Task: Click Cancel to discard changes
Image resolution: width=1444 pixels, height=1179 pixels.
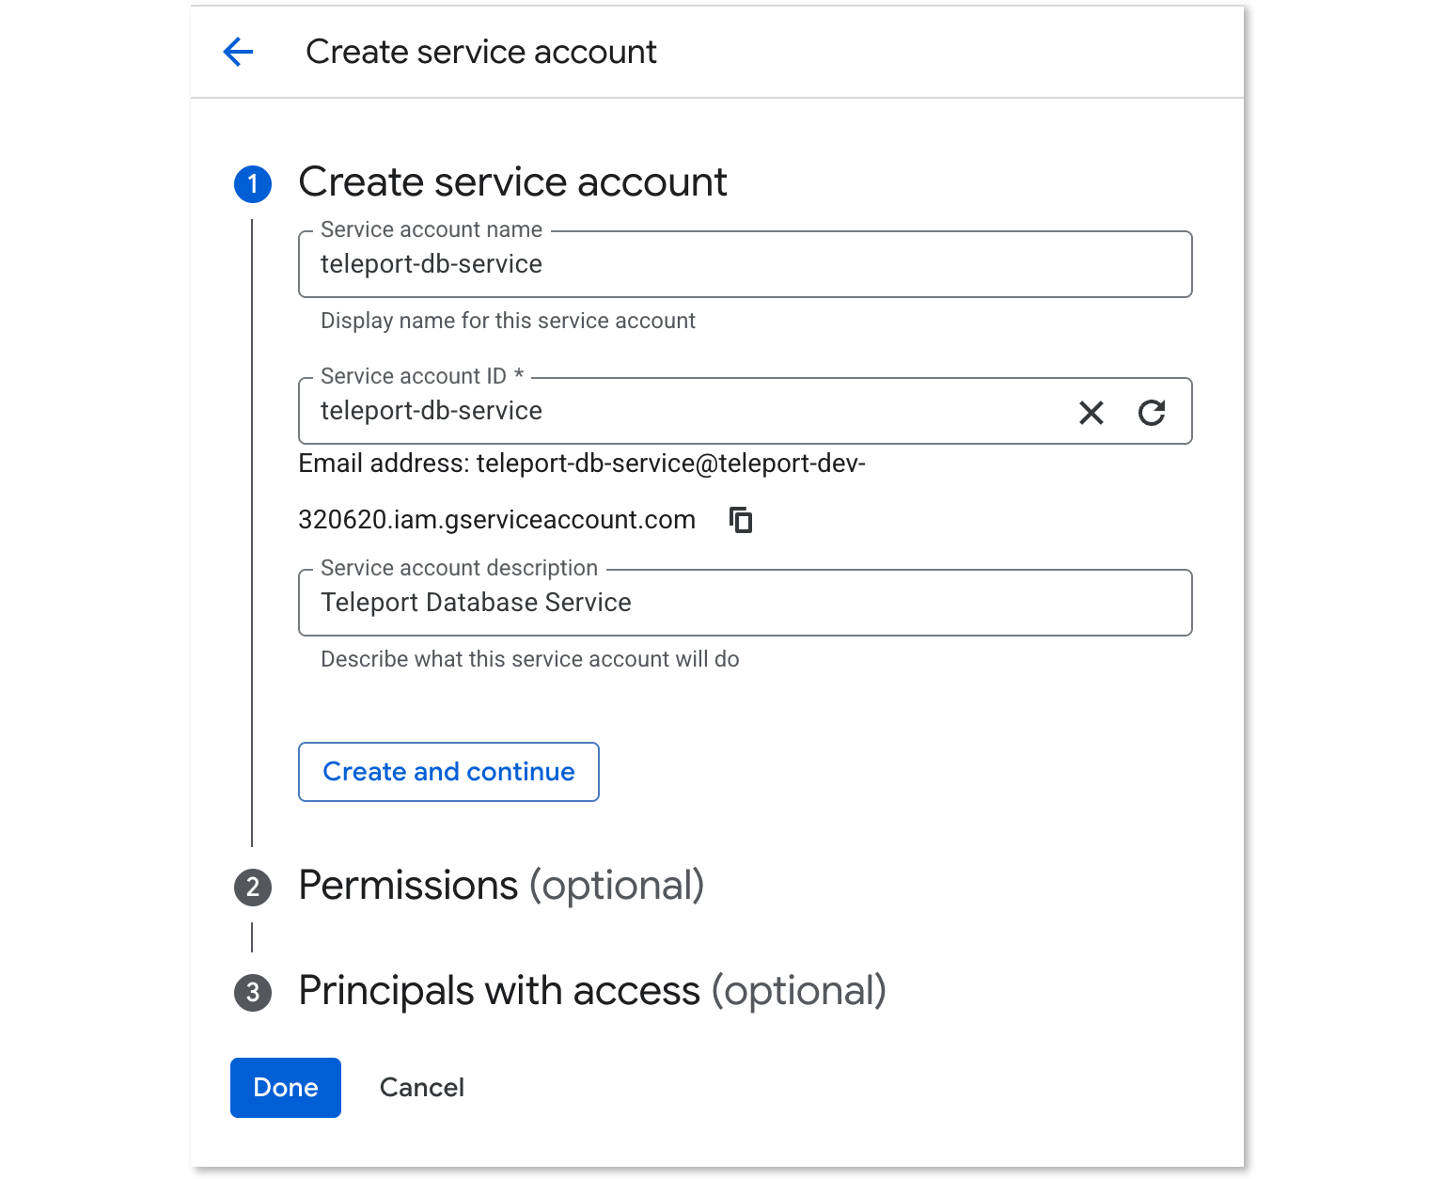Action: 422,1088
